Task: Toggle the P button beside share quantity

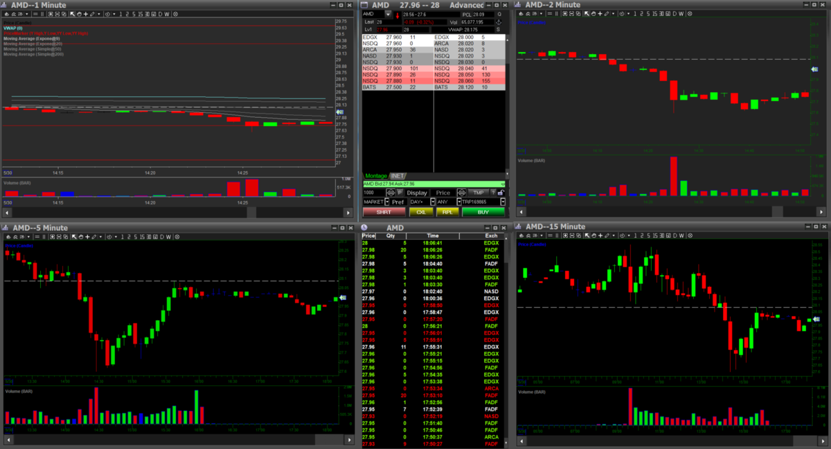Action: (400, 193)
